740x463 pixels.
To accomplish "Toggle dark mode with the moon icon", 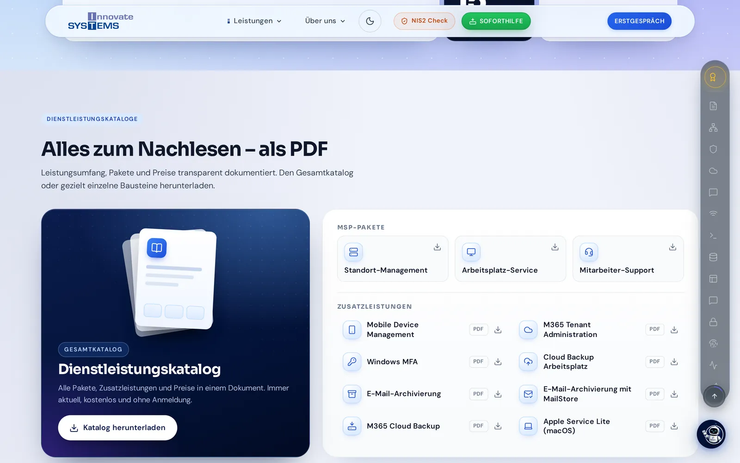I will (x=370, y=21).
